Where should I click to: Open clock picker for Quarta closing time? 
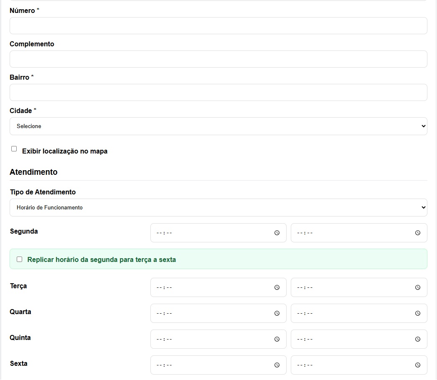point(417,313)
